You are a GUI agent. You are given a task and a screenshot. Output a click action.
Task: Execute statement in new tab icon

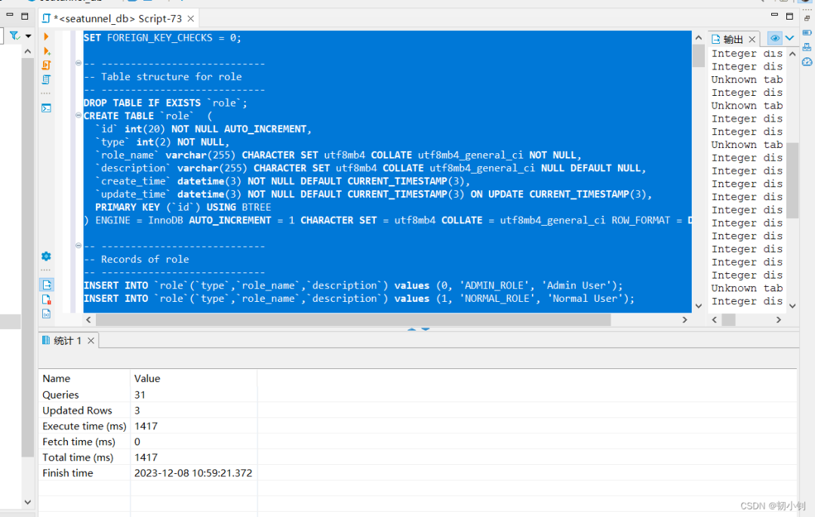coord(47,51)
